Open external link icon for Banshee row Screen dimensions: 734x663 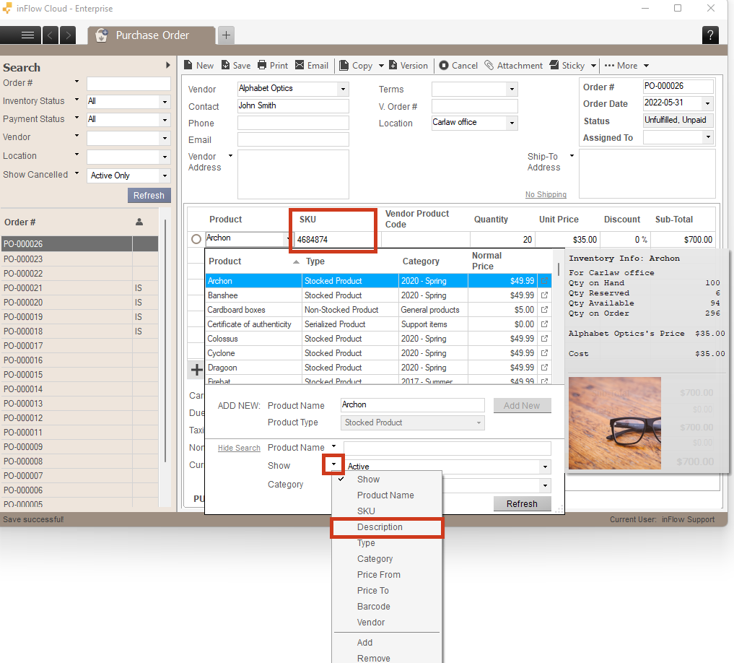545,295
